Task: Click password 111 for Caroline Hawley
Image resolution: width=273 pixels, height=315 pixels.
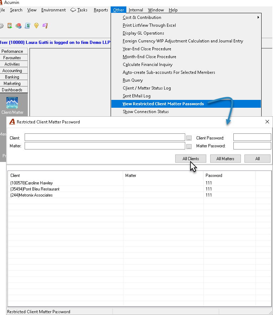Action: (x=209, y=183)
